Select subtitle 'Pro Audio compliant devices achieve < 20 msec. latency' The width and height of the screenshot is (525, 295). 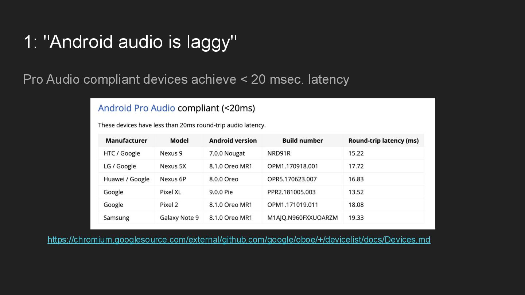pos(186,79)
